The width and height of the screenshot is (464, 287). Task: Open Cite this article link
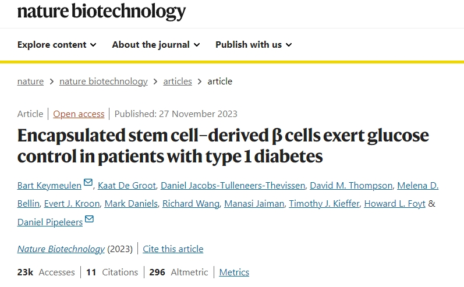(173, 249)
